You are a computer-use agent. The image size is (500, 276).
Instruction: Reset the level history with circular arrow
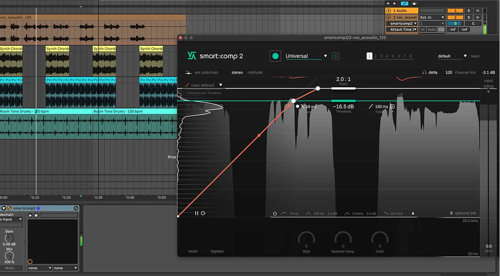pos(203,213)
